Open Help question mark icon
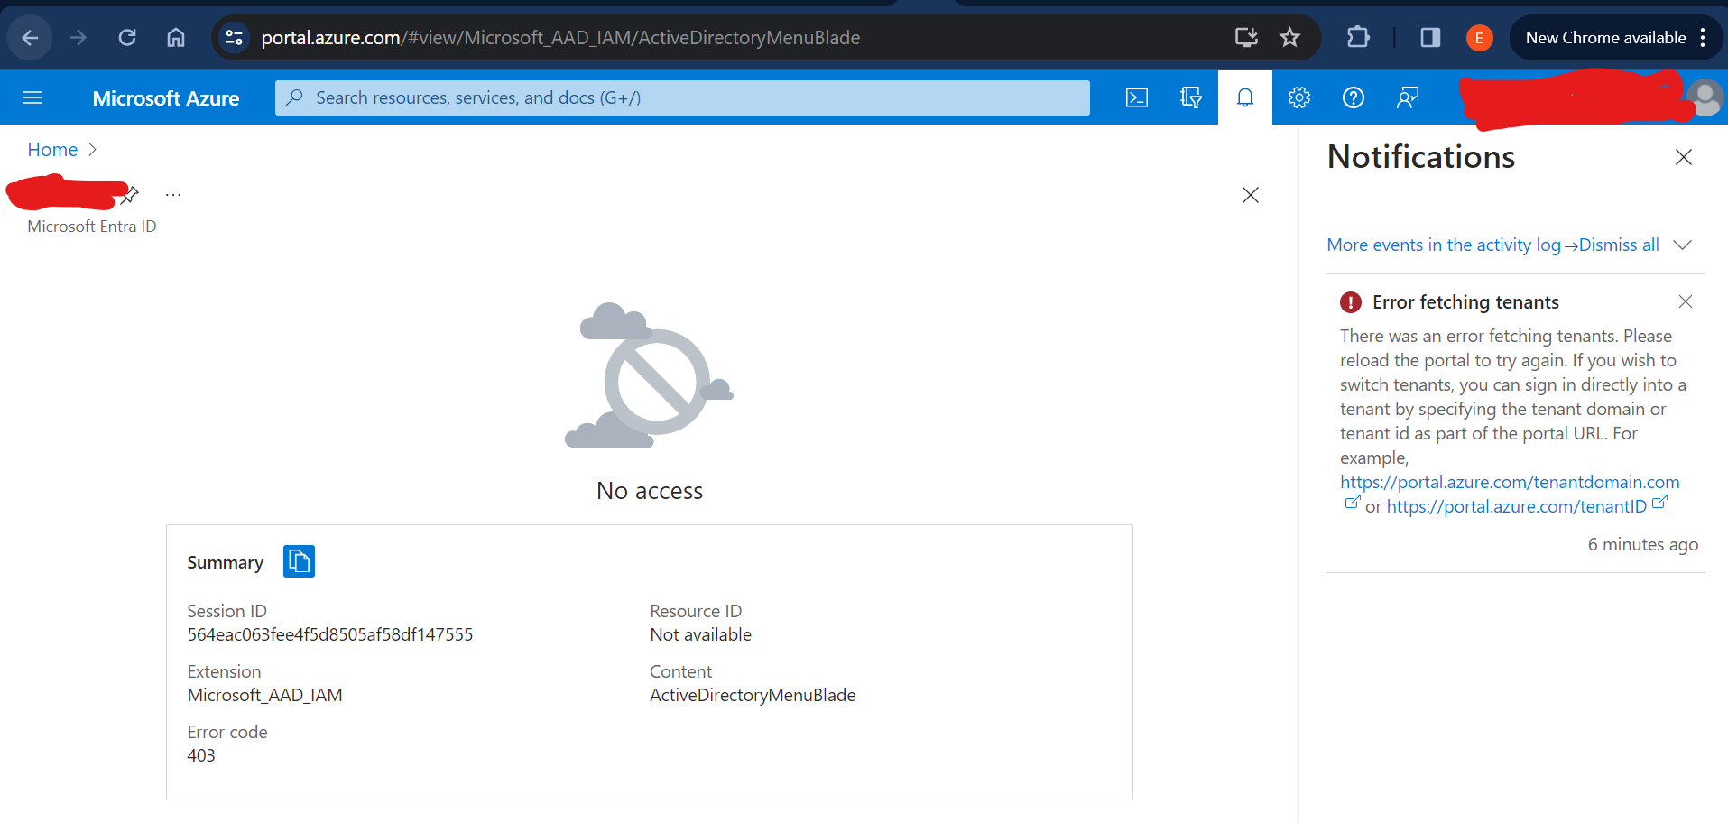This screenshot has width=1728, height=823. click(x=1354, y=97)
